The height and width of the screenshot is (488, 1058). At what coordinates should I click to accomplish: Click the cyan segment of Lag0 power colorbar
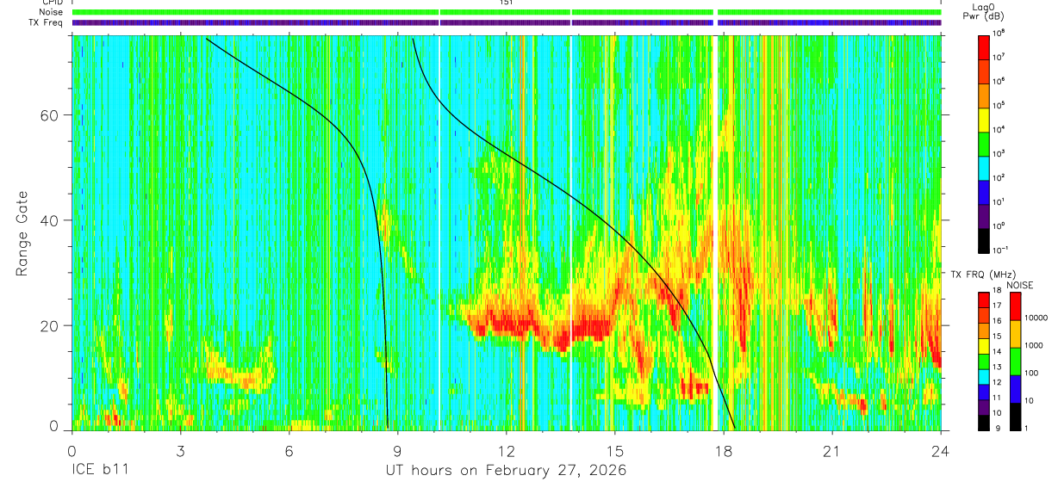(x=985, y=167)
